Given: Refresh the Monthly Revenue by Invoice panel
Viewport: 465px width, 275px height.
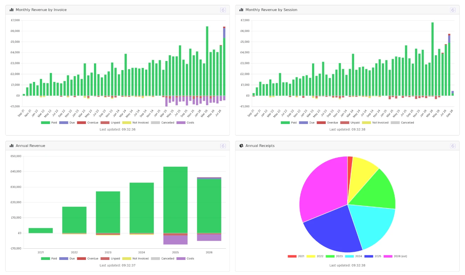Looking at the screenshot, I should click(x=223, y=10).
